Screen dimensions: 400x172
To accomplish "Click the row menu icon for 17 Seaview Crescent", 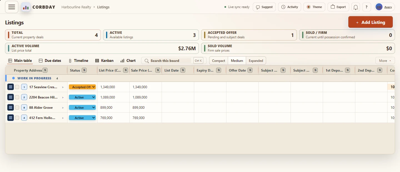I will click(x=11, y=87).
